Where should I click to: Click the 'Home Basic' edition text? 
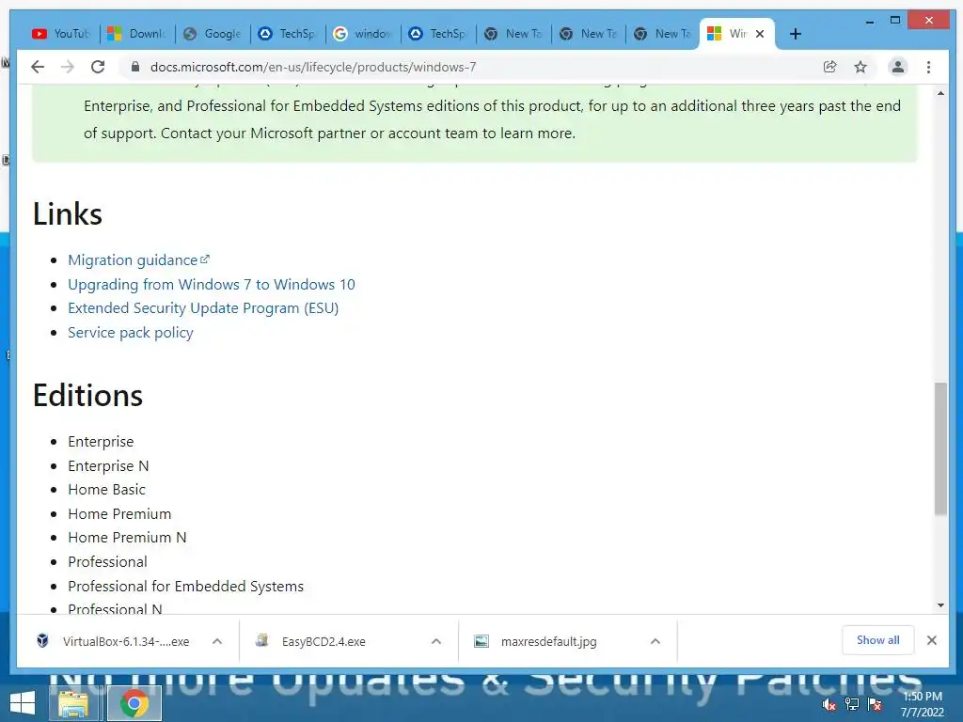[x=106, y=490]
